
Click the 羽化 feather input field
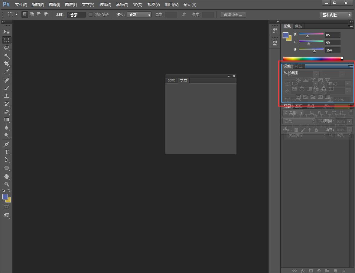pyautogui.click(x=76, y=15)
